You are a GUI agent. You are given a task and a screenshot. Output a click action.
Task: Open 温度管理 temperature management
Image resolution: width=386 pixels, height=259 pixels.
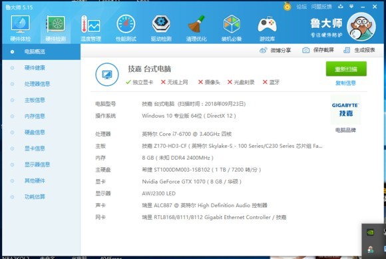[91, 29]
